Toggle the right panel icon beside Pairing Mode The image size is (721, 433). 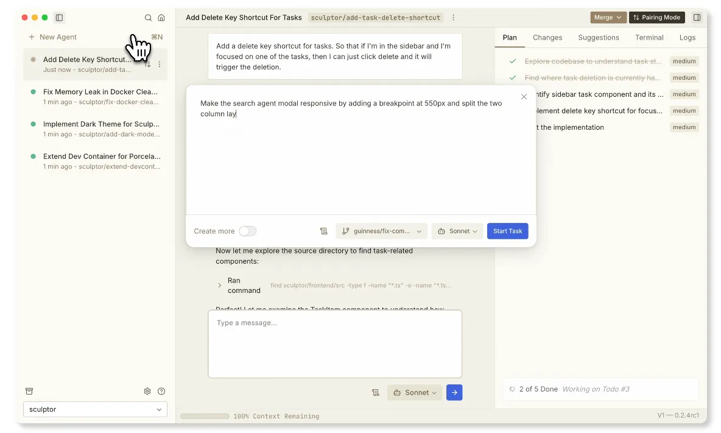point(697,18)
